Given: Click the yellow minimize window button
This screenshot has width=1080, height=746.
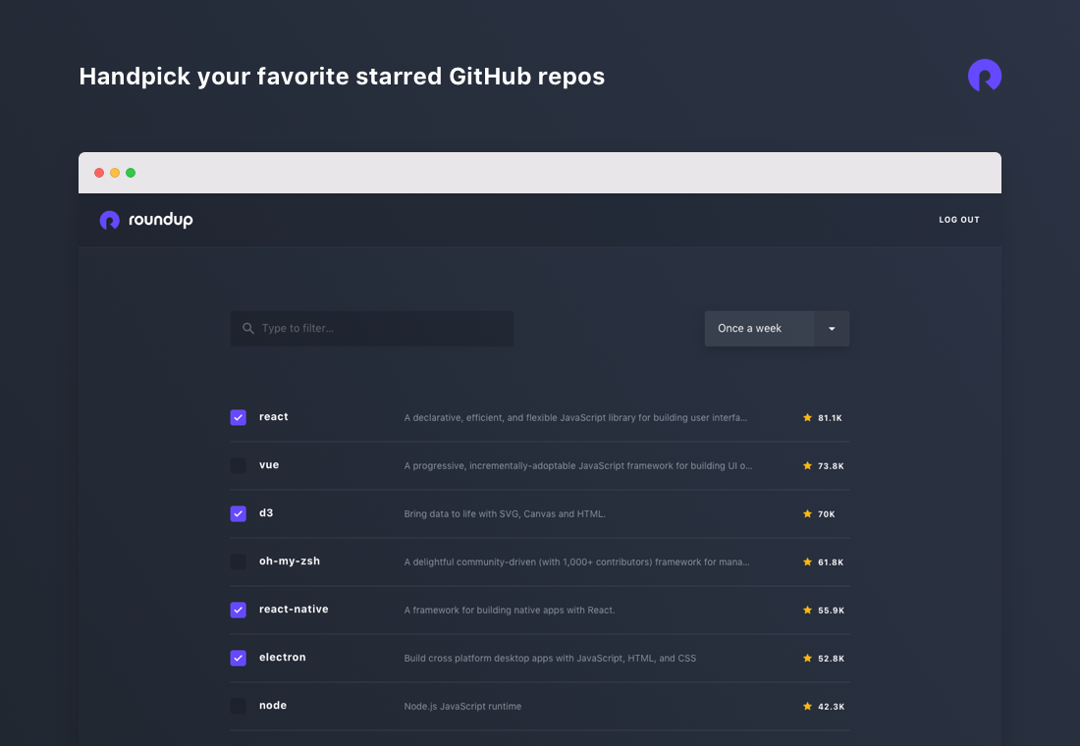Looking at the screenshot, I should pos(115,173).
